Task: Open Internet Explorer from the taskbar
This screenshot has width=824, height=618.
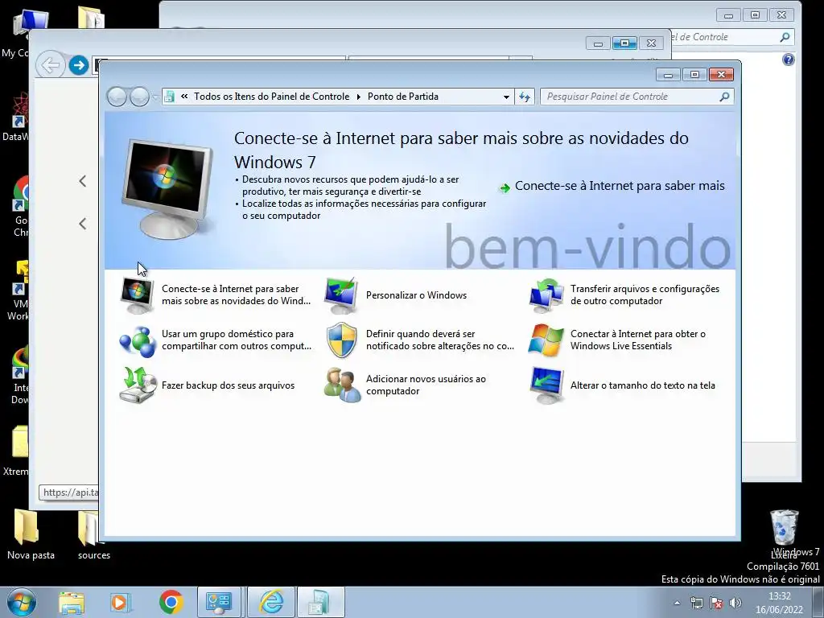Action: pos(272,603)
